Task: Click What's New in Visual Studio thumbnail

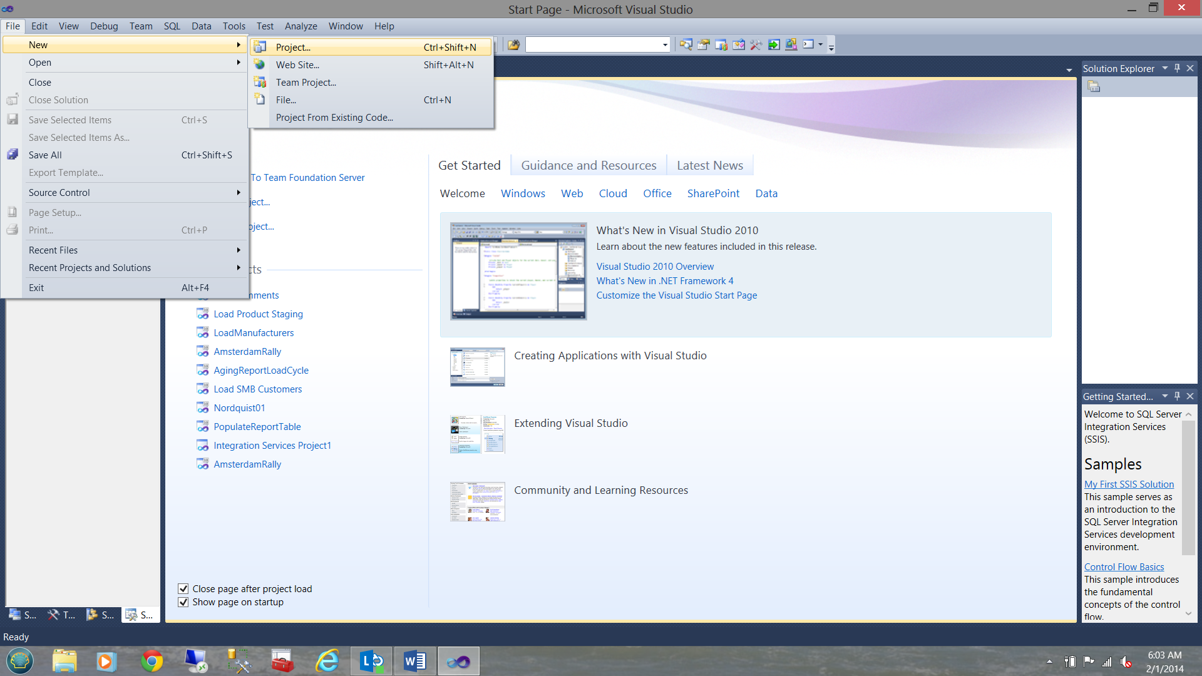Action: (x=518, y=271)
